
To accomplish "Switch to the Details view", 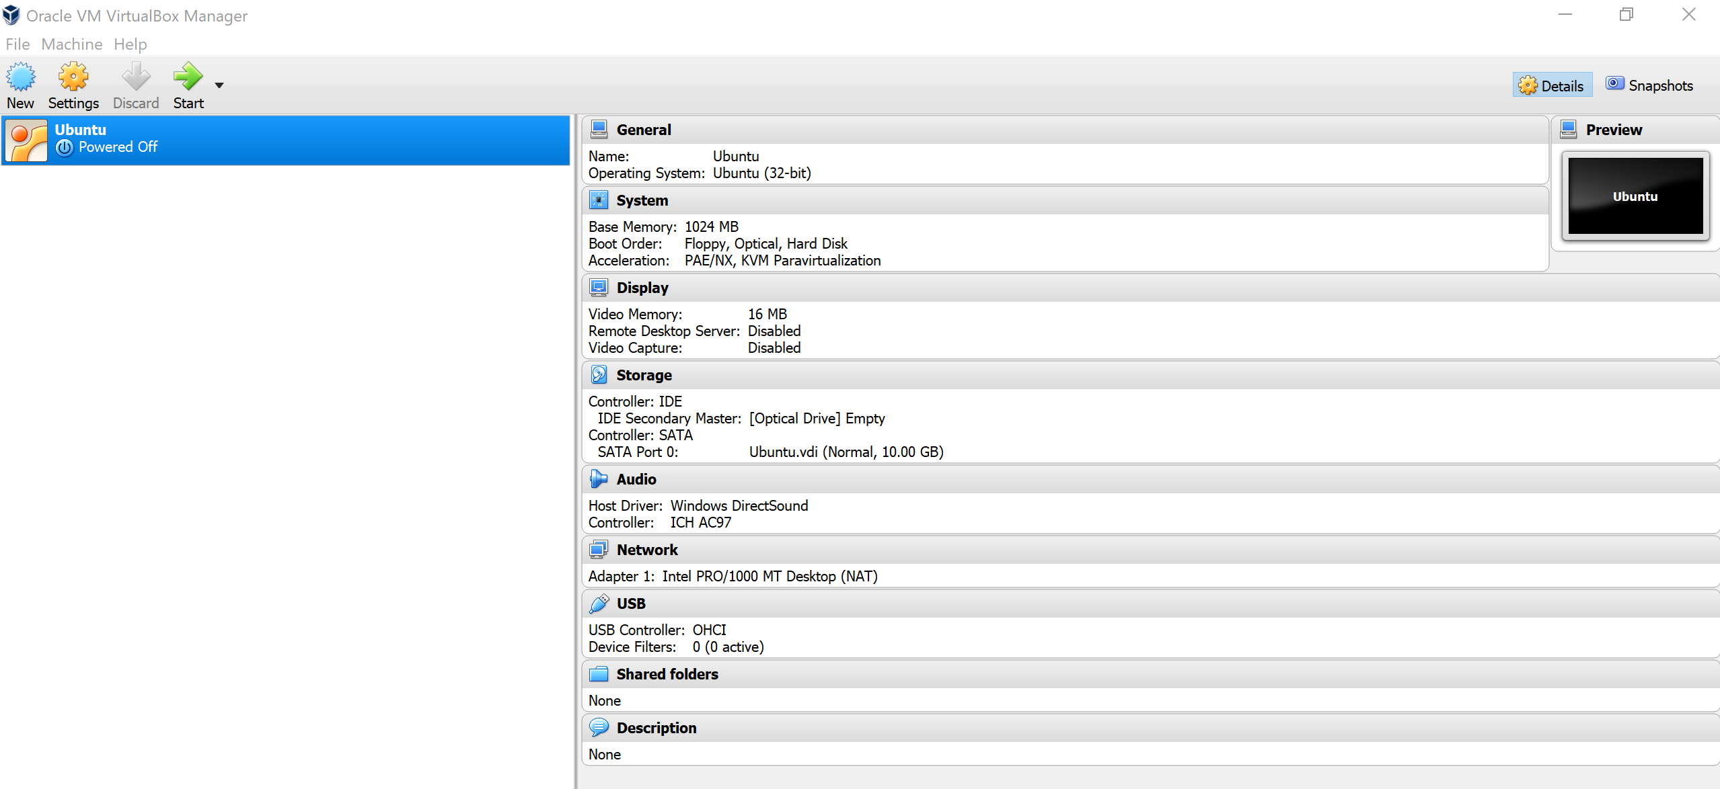I will coord(1552,85).
